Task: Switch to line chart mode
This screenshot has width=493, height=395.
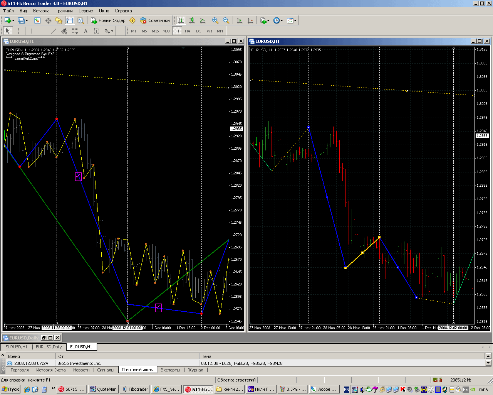Action: coord(203,20)
